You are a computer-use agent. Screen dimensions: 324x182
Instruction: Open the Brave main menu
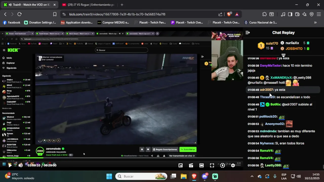click(x=319, y=14)
